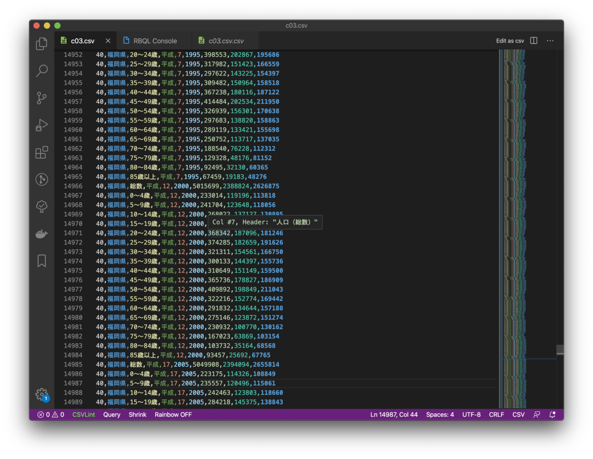This screenshot has width=593, height=459.
Task: Click the feedback icon in status bar
Action: coord(537,415)
